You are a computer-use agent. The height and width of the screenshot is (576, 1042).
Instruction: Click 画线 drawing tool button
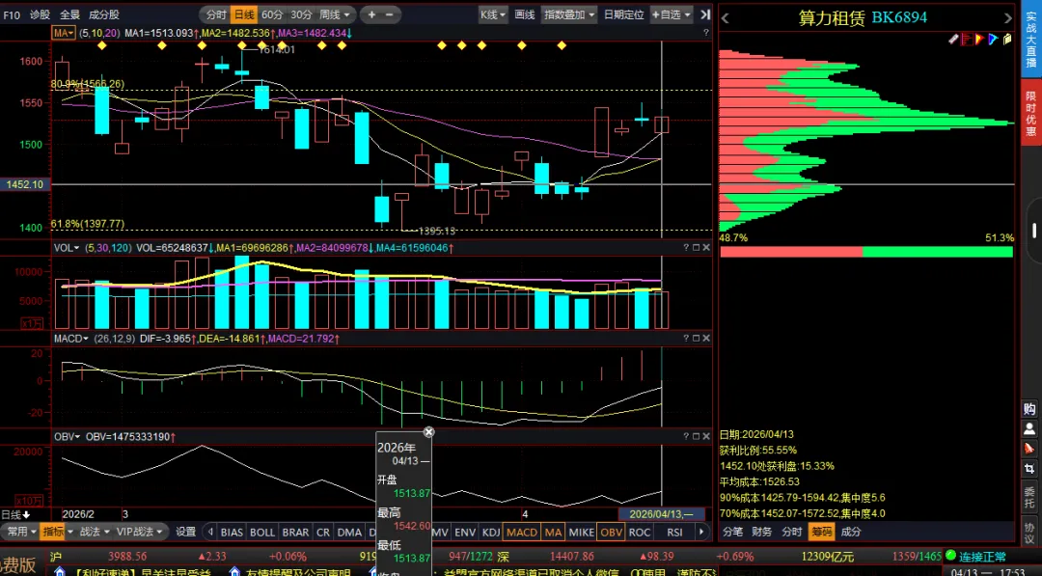tap(524, 14)
